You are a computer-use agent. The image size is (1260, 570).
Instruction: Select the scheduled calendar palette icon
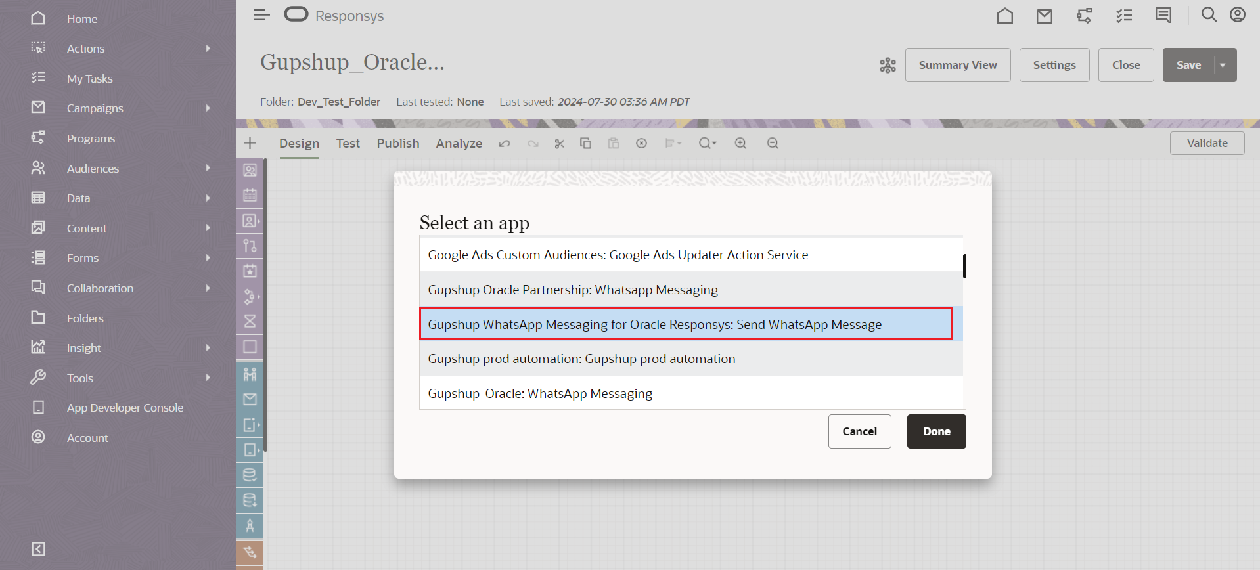(x=250, y=195)
